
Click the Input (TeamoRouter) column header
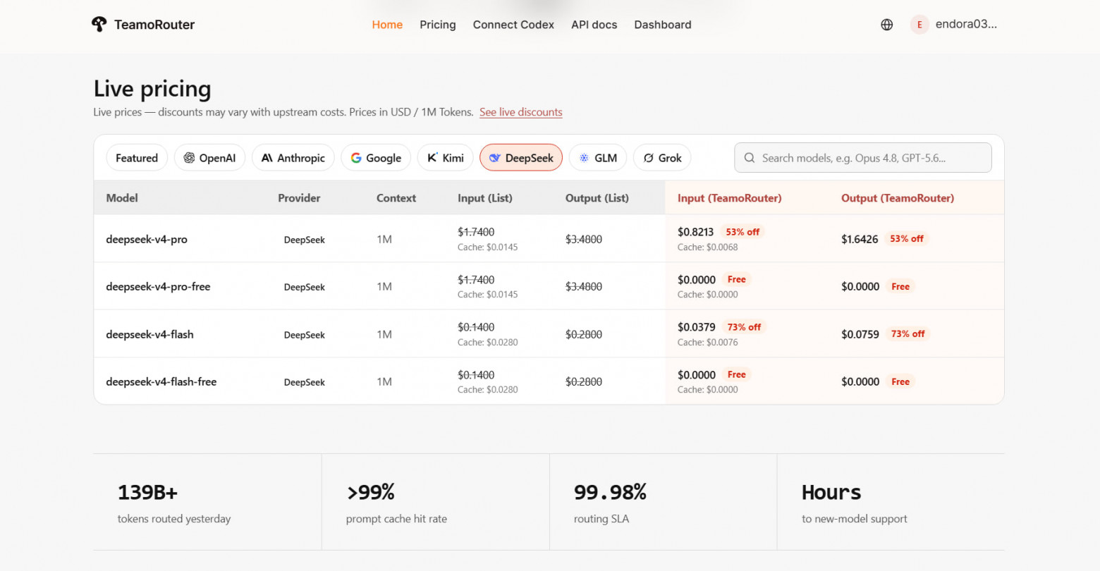(730, 198)
